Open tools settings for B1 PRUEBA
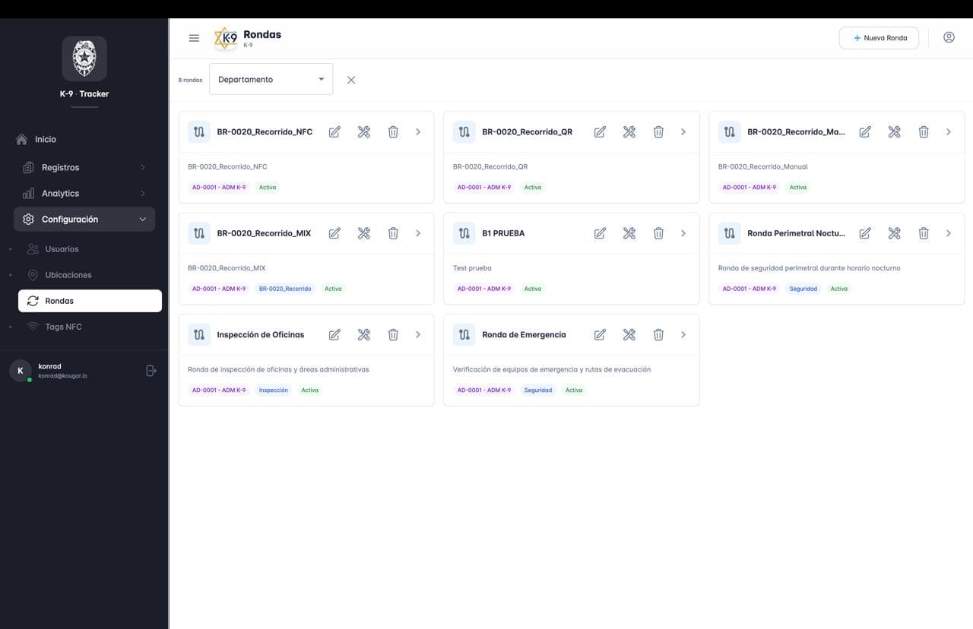This screenshot has width=973, height=629. pyautogui.click(x=629, y=233)
